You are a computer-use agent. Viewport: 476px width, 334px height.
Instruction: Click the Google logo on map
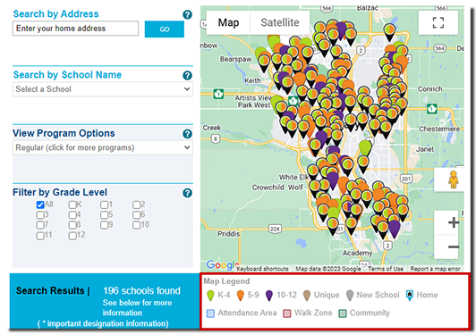click(223, 265)
